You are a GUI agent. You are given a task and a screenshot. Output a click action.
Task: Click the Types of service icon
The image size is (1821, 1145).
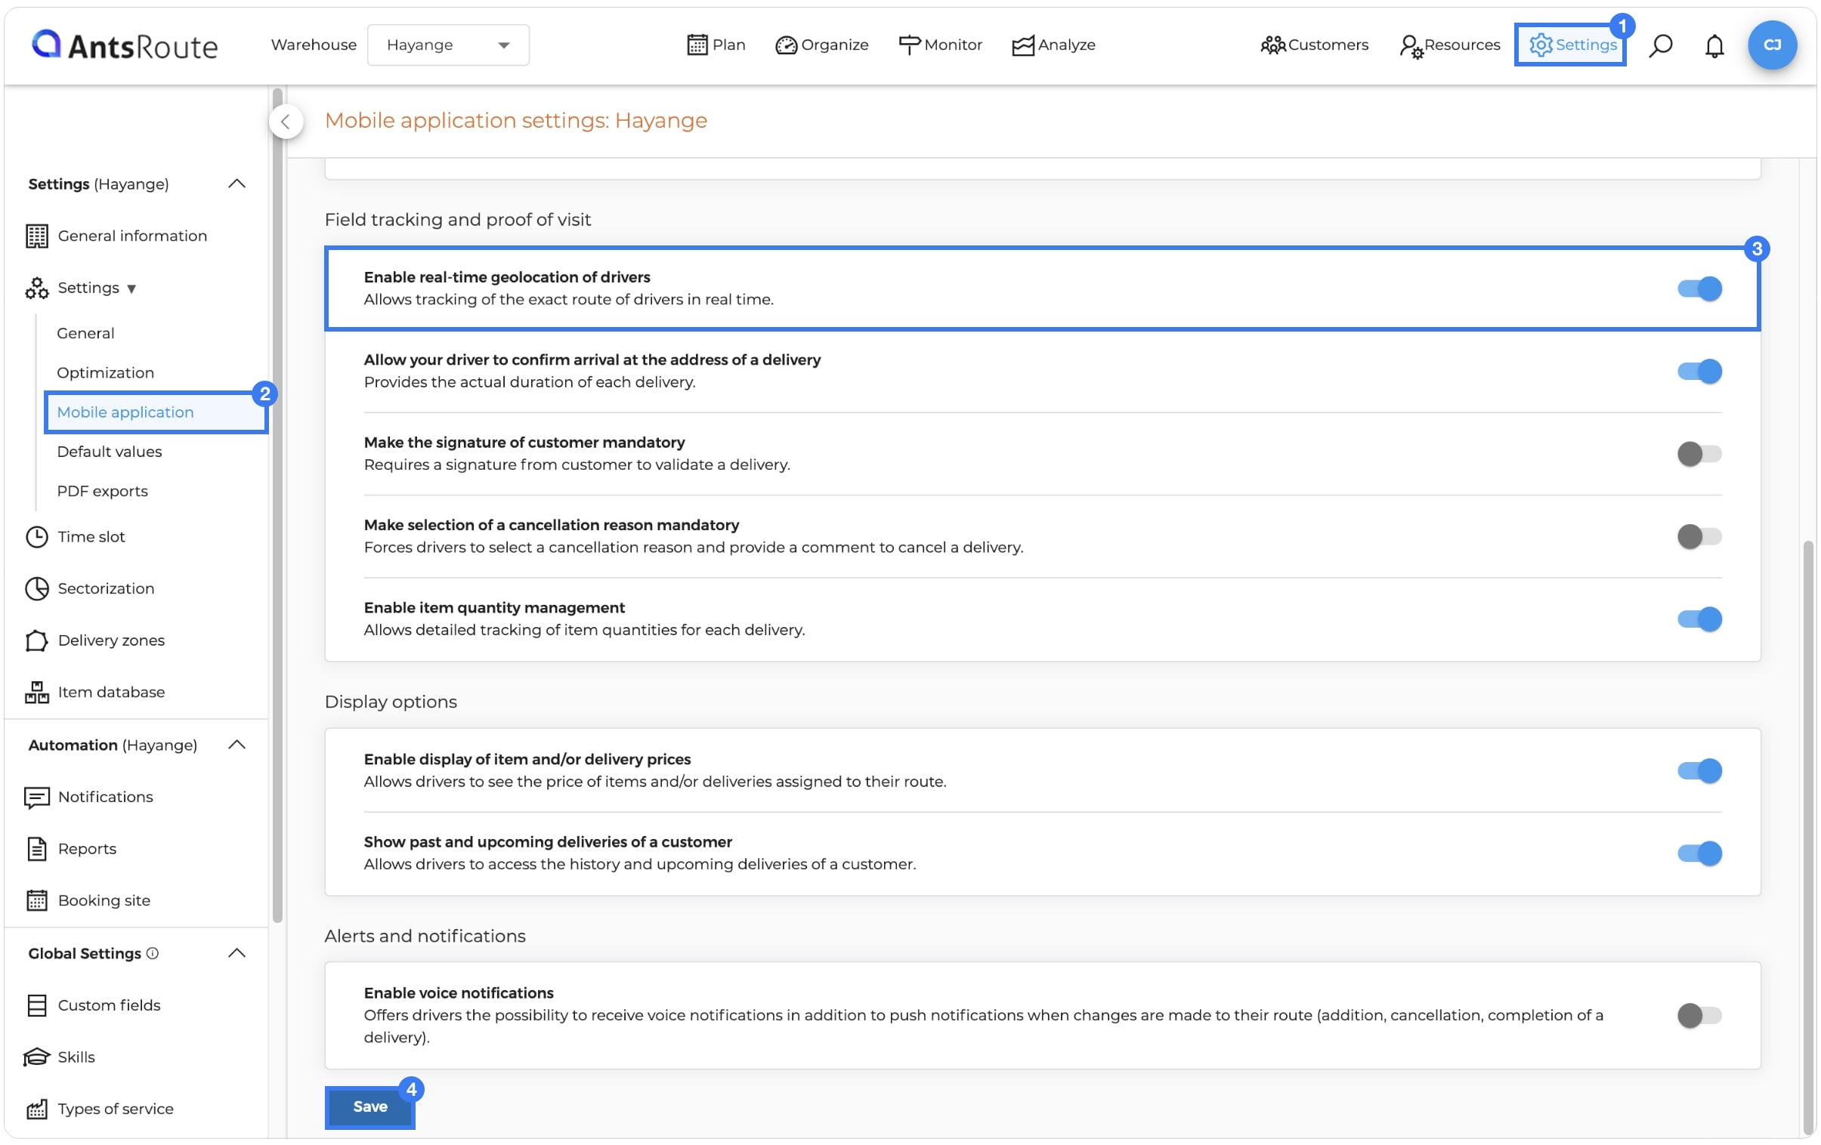click(36, 1109)
